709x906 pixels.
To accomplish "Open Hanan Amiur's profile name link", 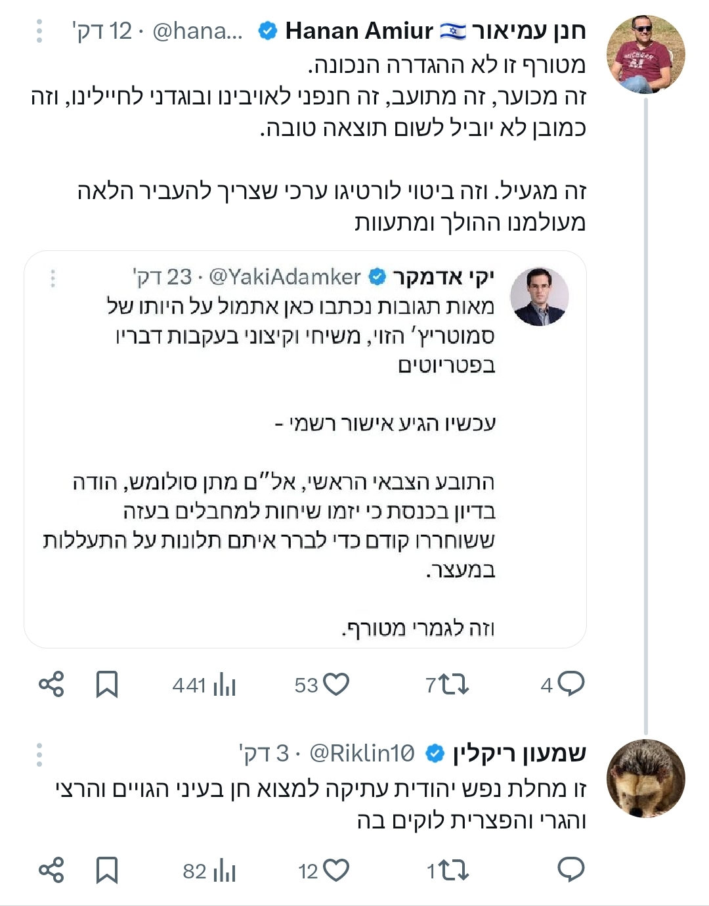I will pos(433,31).
